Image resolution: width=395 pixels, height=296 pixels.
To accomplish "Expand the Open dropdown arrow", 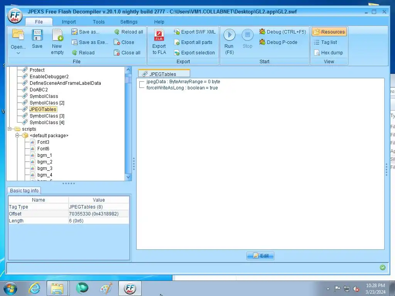I will click(x=18, y=53).
